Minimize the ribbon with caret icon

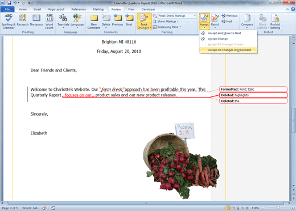point(287,9)
